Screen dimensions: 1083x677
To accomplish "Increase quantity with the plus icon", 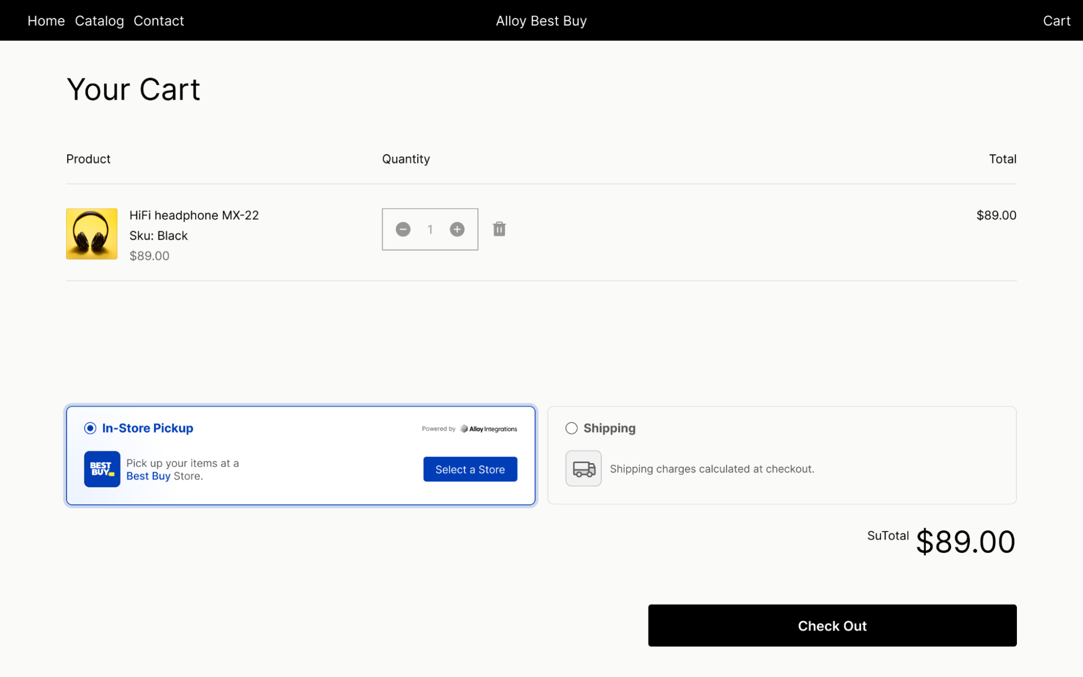I will tap(457, 229).
